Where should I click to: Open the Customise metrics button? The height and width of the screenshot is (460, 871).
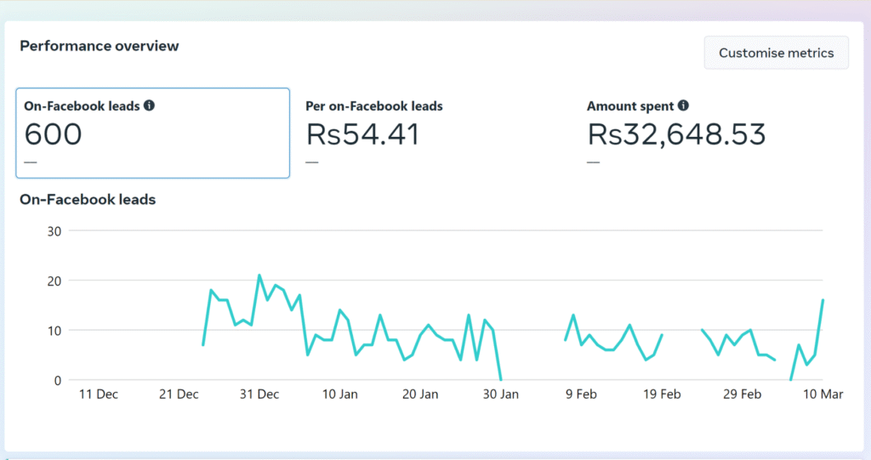coord(776,53)
